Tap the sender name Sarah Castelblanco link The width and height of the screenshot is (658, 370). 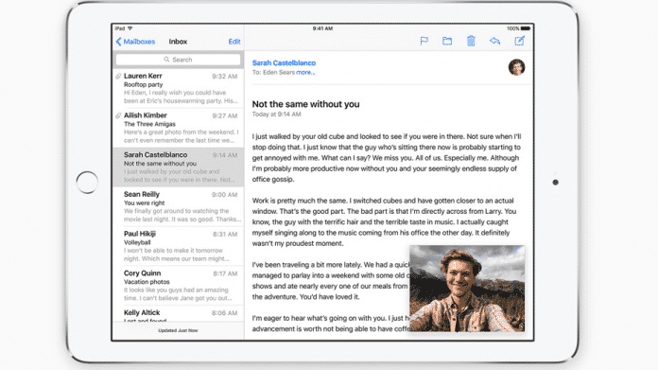coord(284,63)
